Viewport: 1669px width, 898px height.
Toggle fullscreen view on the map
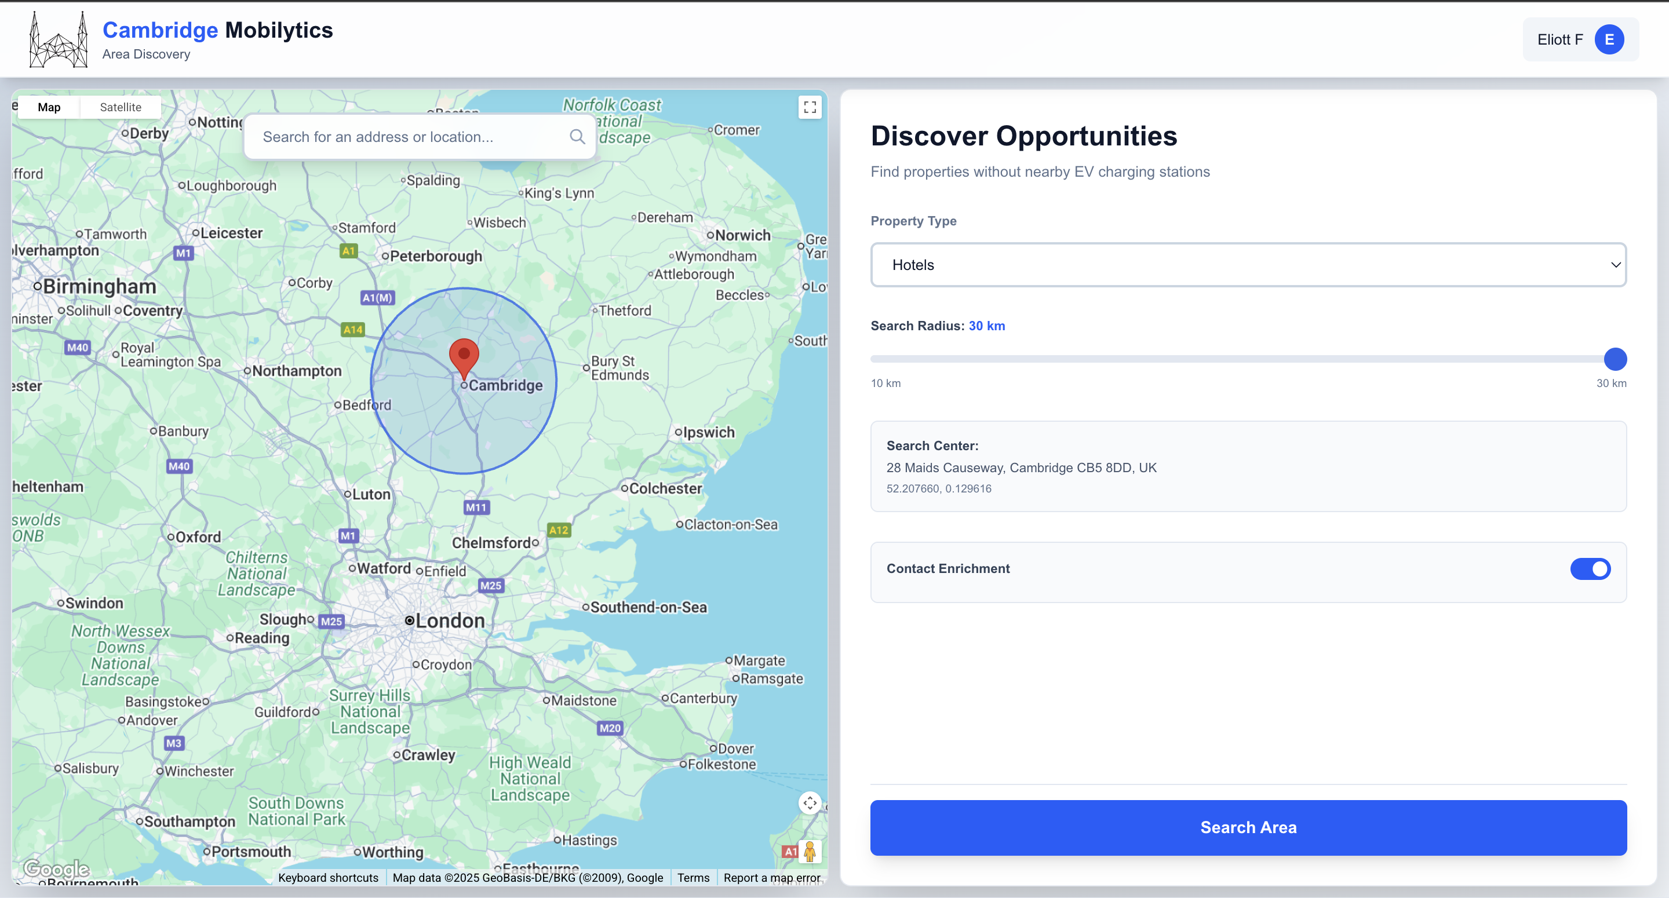[810, 107]
